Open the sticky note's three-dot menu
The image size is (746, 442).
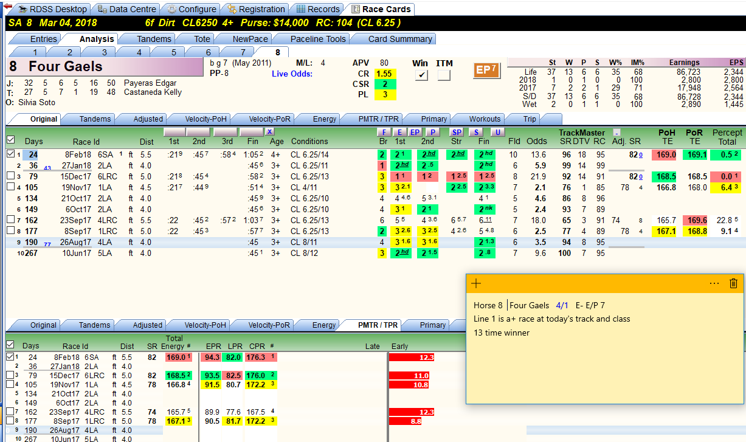click(714, 283)
